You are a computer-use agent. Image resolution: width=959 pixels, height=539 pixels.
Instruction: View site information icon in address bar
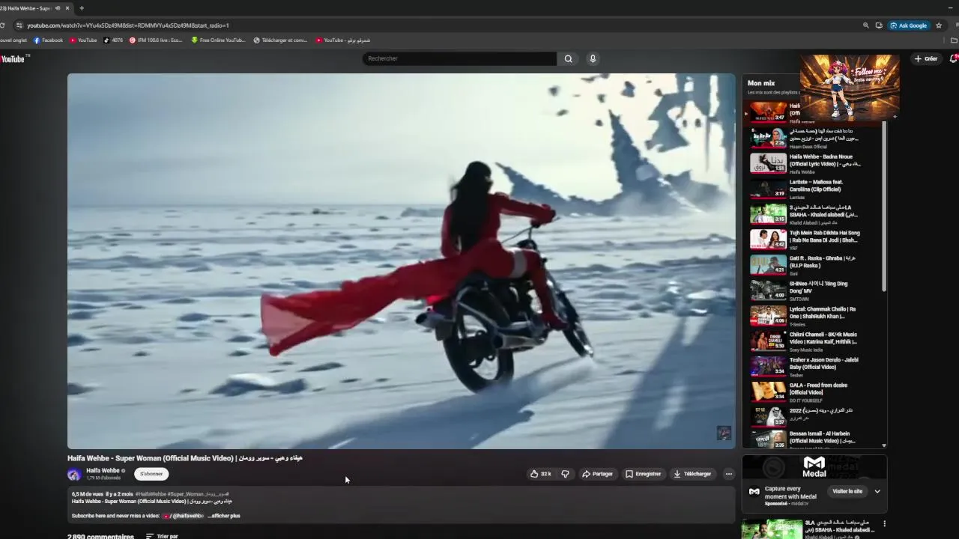tap(19, 25)
